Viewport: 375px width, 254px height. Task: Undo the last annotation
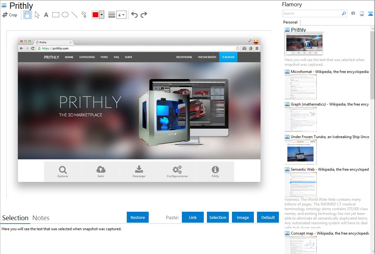(134, 15)
